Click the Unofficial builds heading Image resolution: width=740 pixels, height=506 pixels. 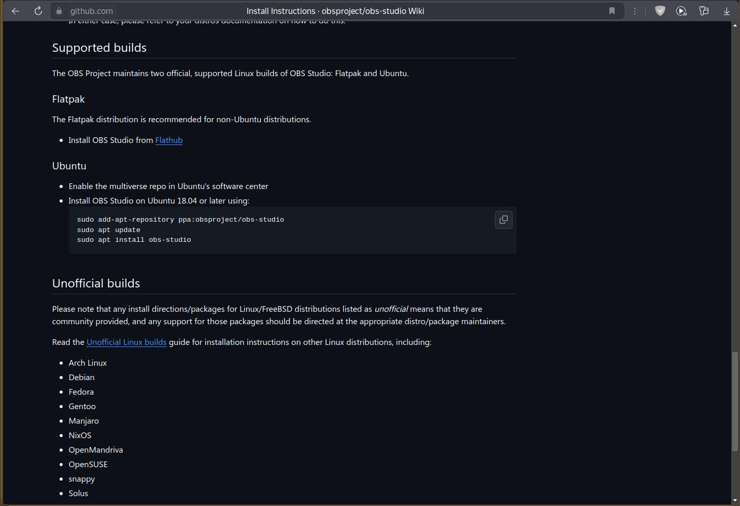(96, 283)
